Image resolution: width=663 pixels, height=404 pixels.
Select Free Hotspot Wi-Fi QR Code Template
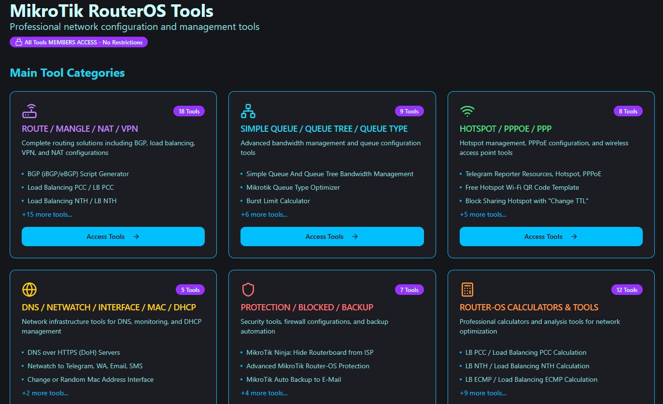tap(522, 187)
